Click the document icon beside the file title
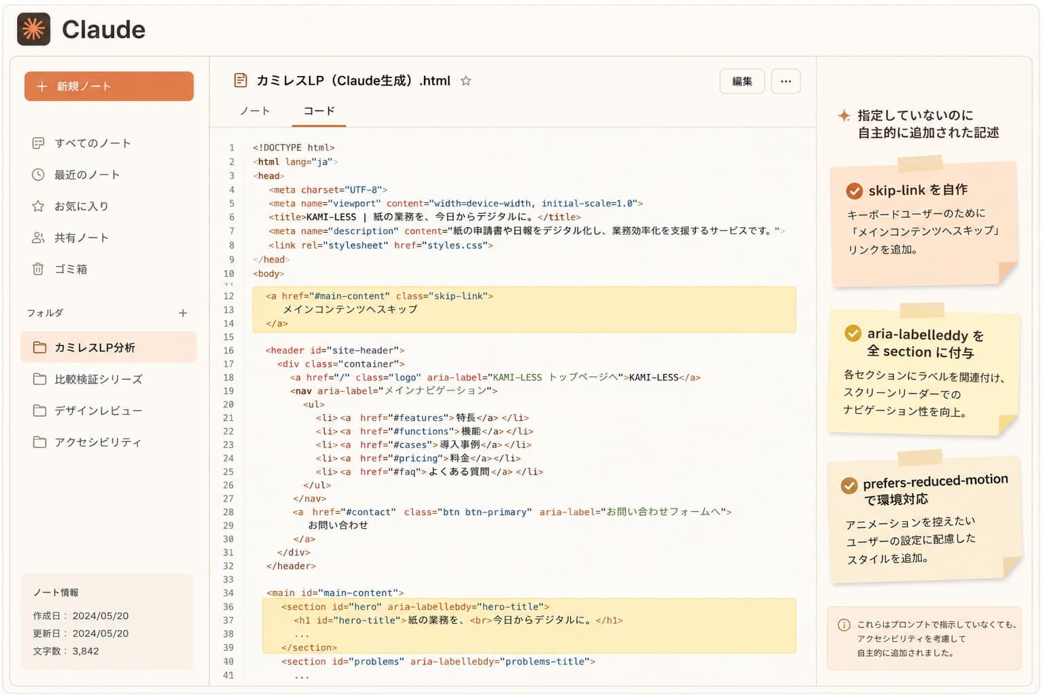 tap(241, 80)
